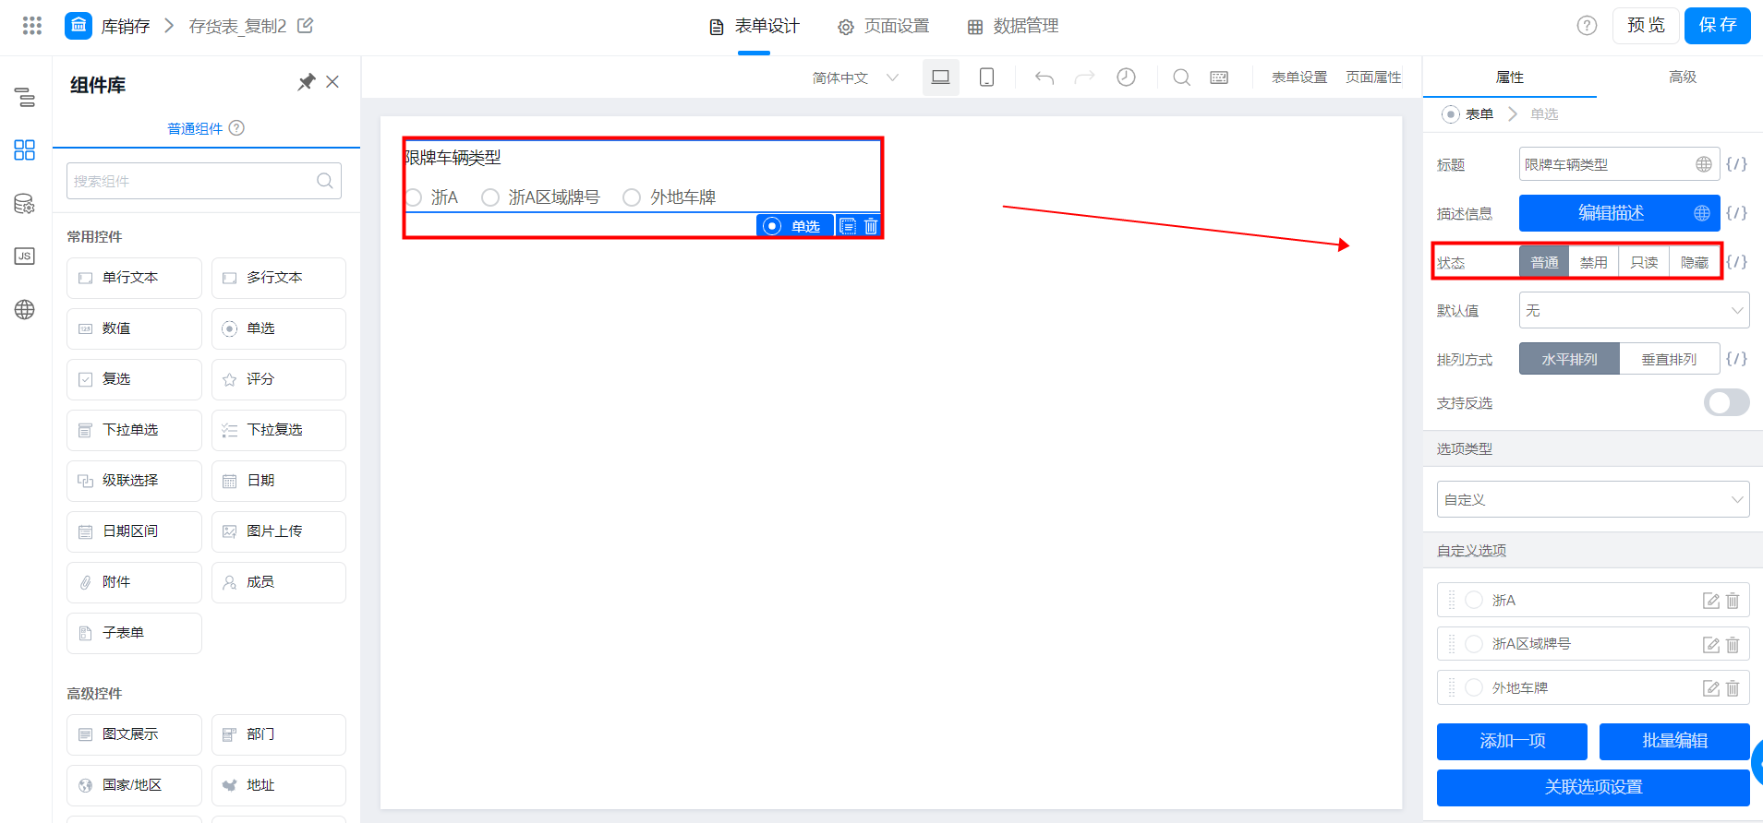Screen dimensions: 1763x823
Task: Delete the 浙A custom option
Action: (1733, 601)
